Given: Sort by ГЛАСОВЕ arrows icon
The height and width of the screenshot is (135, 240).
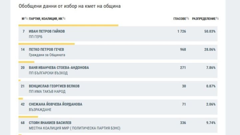Looking at the screenshot, I should tap(188, 19).
